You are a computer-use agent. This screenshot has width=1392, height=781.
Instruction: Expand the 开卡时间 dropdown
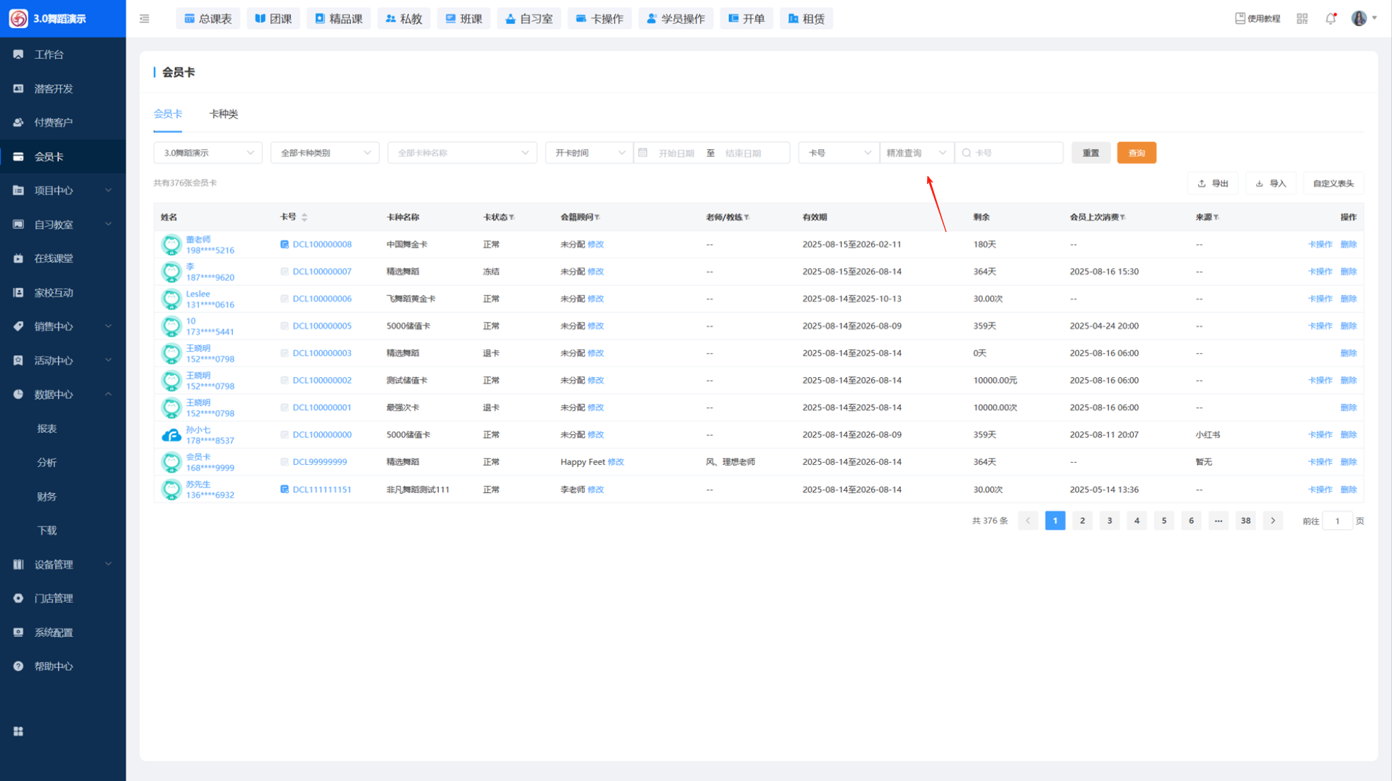pyautogui.click(x=589, y=153)
